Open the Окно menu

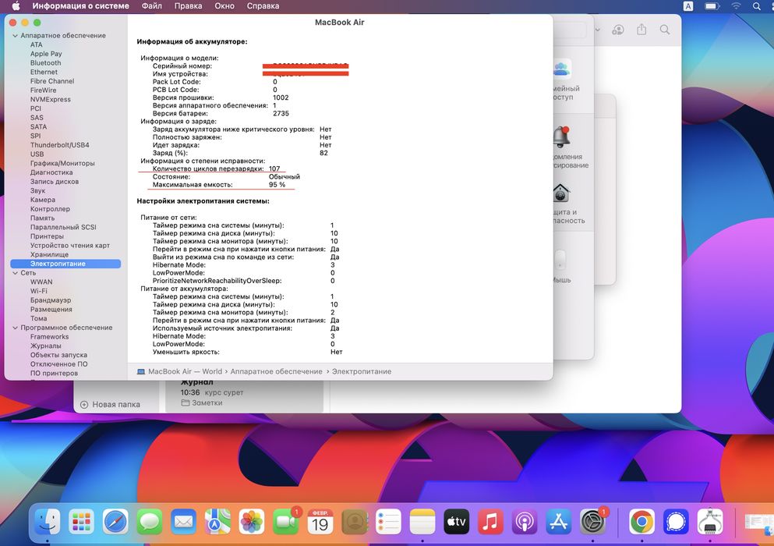(x=224, y=6)
